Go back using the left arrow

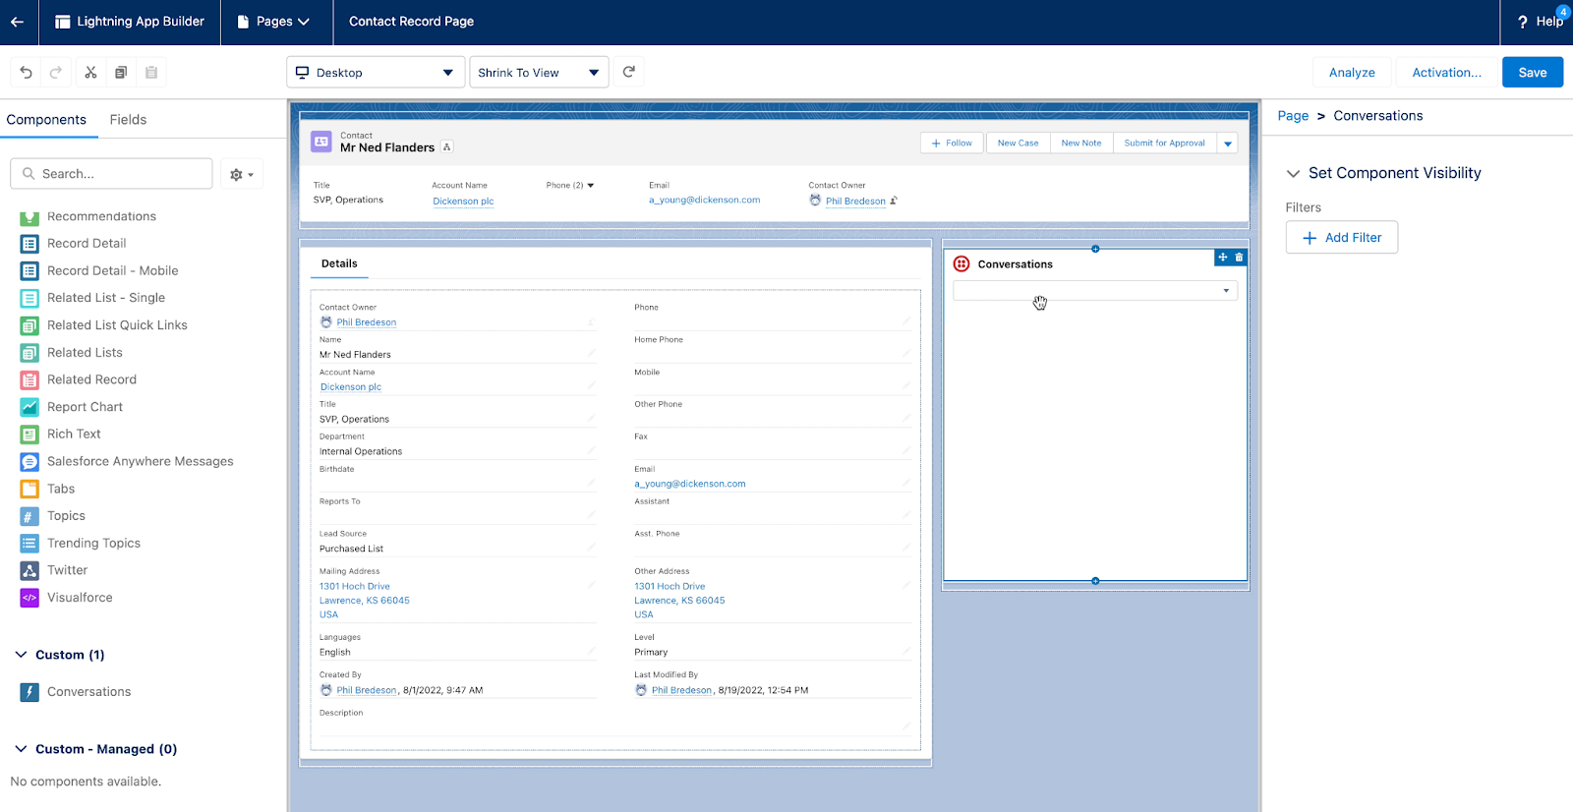18,22
